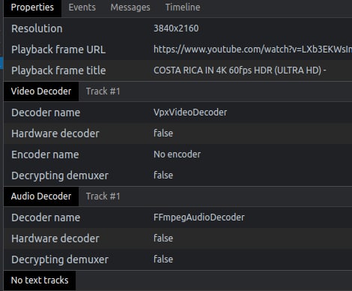Click the video Hardware decoder false value
Viewport: 352px width, 291px height.
(x=163, y=133)
